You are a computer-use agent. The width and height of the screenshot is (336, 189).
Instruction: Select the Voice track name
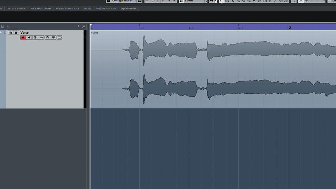coord(25,32)
